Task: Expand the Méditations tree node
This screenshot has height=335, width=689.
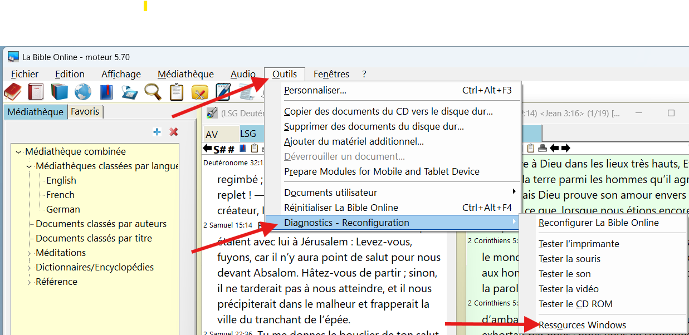Action: point(30,253)
